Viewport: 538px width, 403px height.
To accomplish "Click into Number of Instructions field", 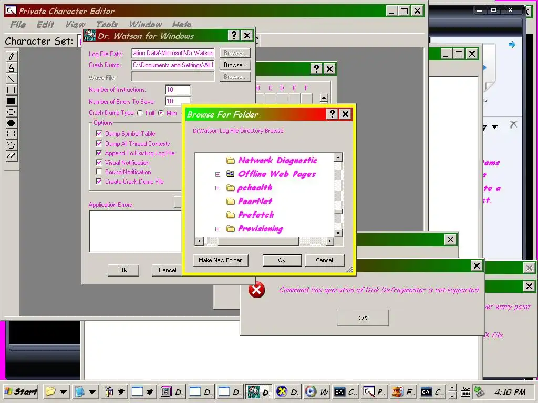I will tap(178, 89).
